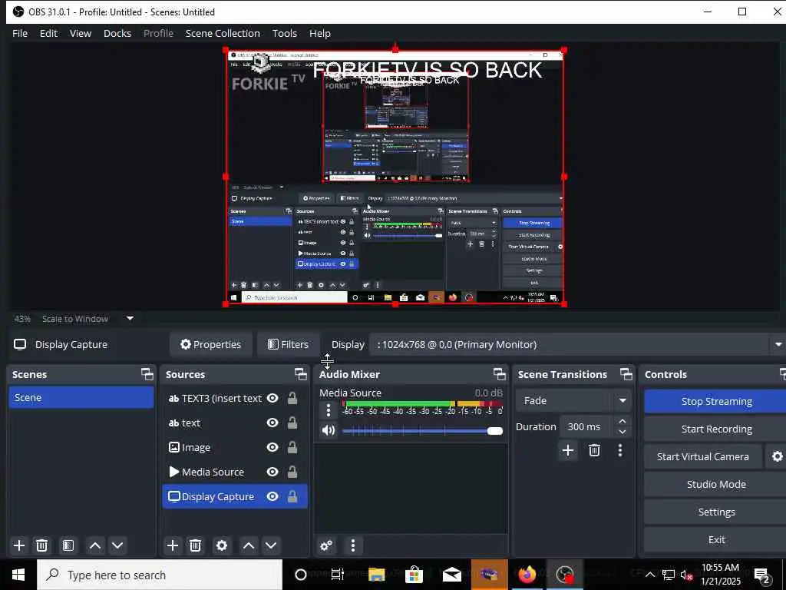Open Media Source audio track options menu
The width and height of the screenshot is (786, 590).
pos(329,410)
